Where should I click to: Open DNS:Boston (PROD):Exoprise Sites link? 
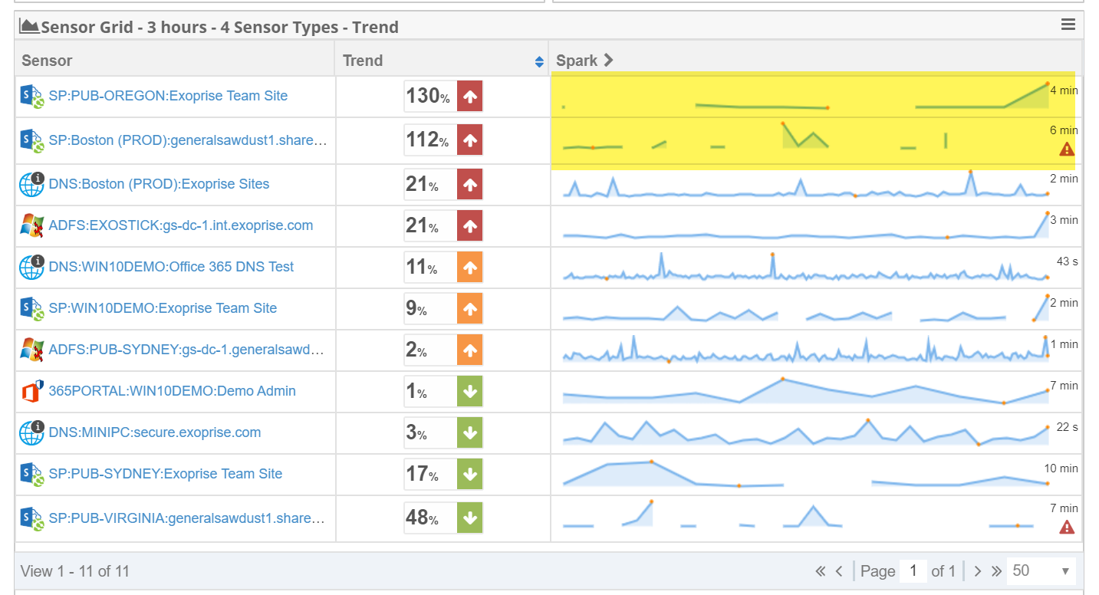(x=159, y=184)
